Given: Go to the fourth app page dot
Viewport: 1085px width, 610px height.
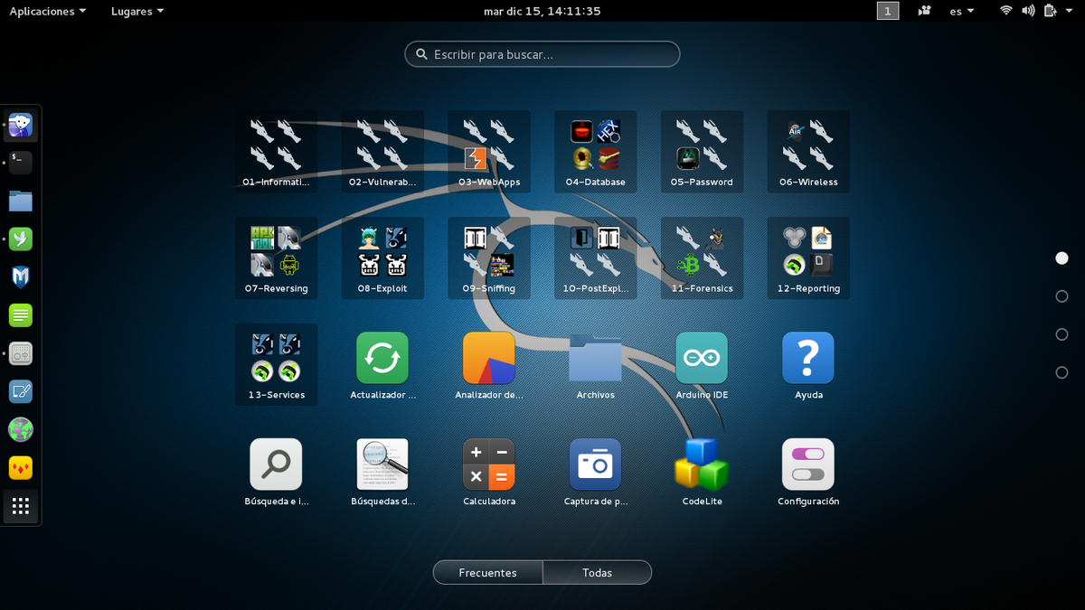Looking at the screenshot, I should tap(1062, 372).
